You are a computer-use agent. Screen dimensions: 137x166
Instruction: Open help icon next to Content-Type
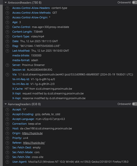[x=7, y=37]
